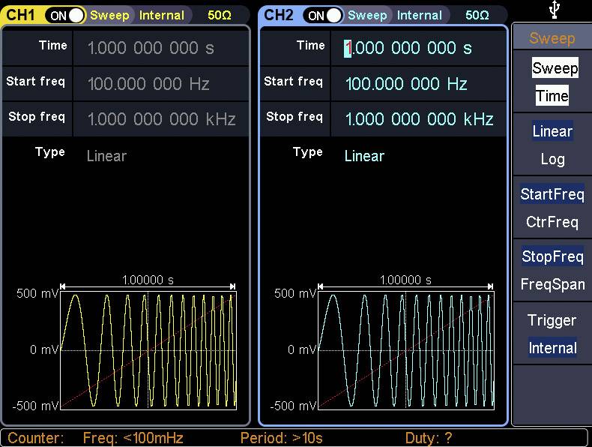Select the CH1 channel tab
Screen dimensions: 592x447
coord(21,15)
